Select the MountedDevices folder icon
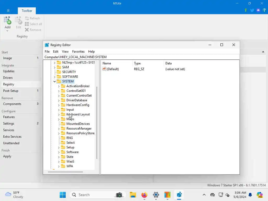 pos(63,124)
